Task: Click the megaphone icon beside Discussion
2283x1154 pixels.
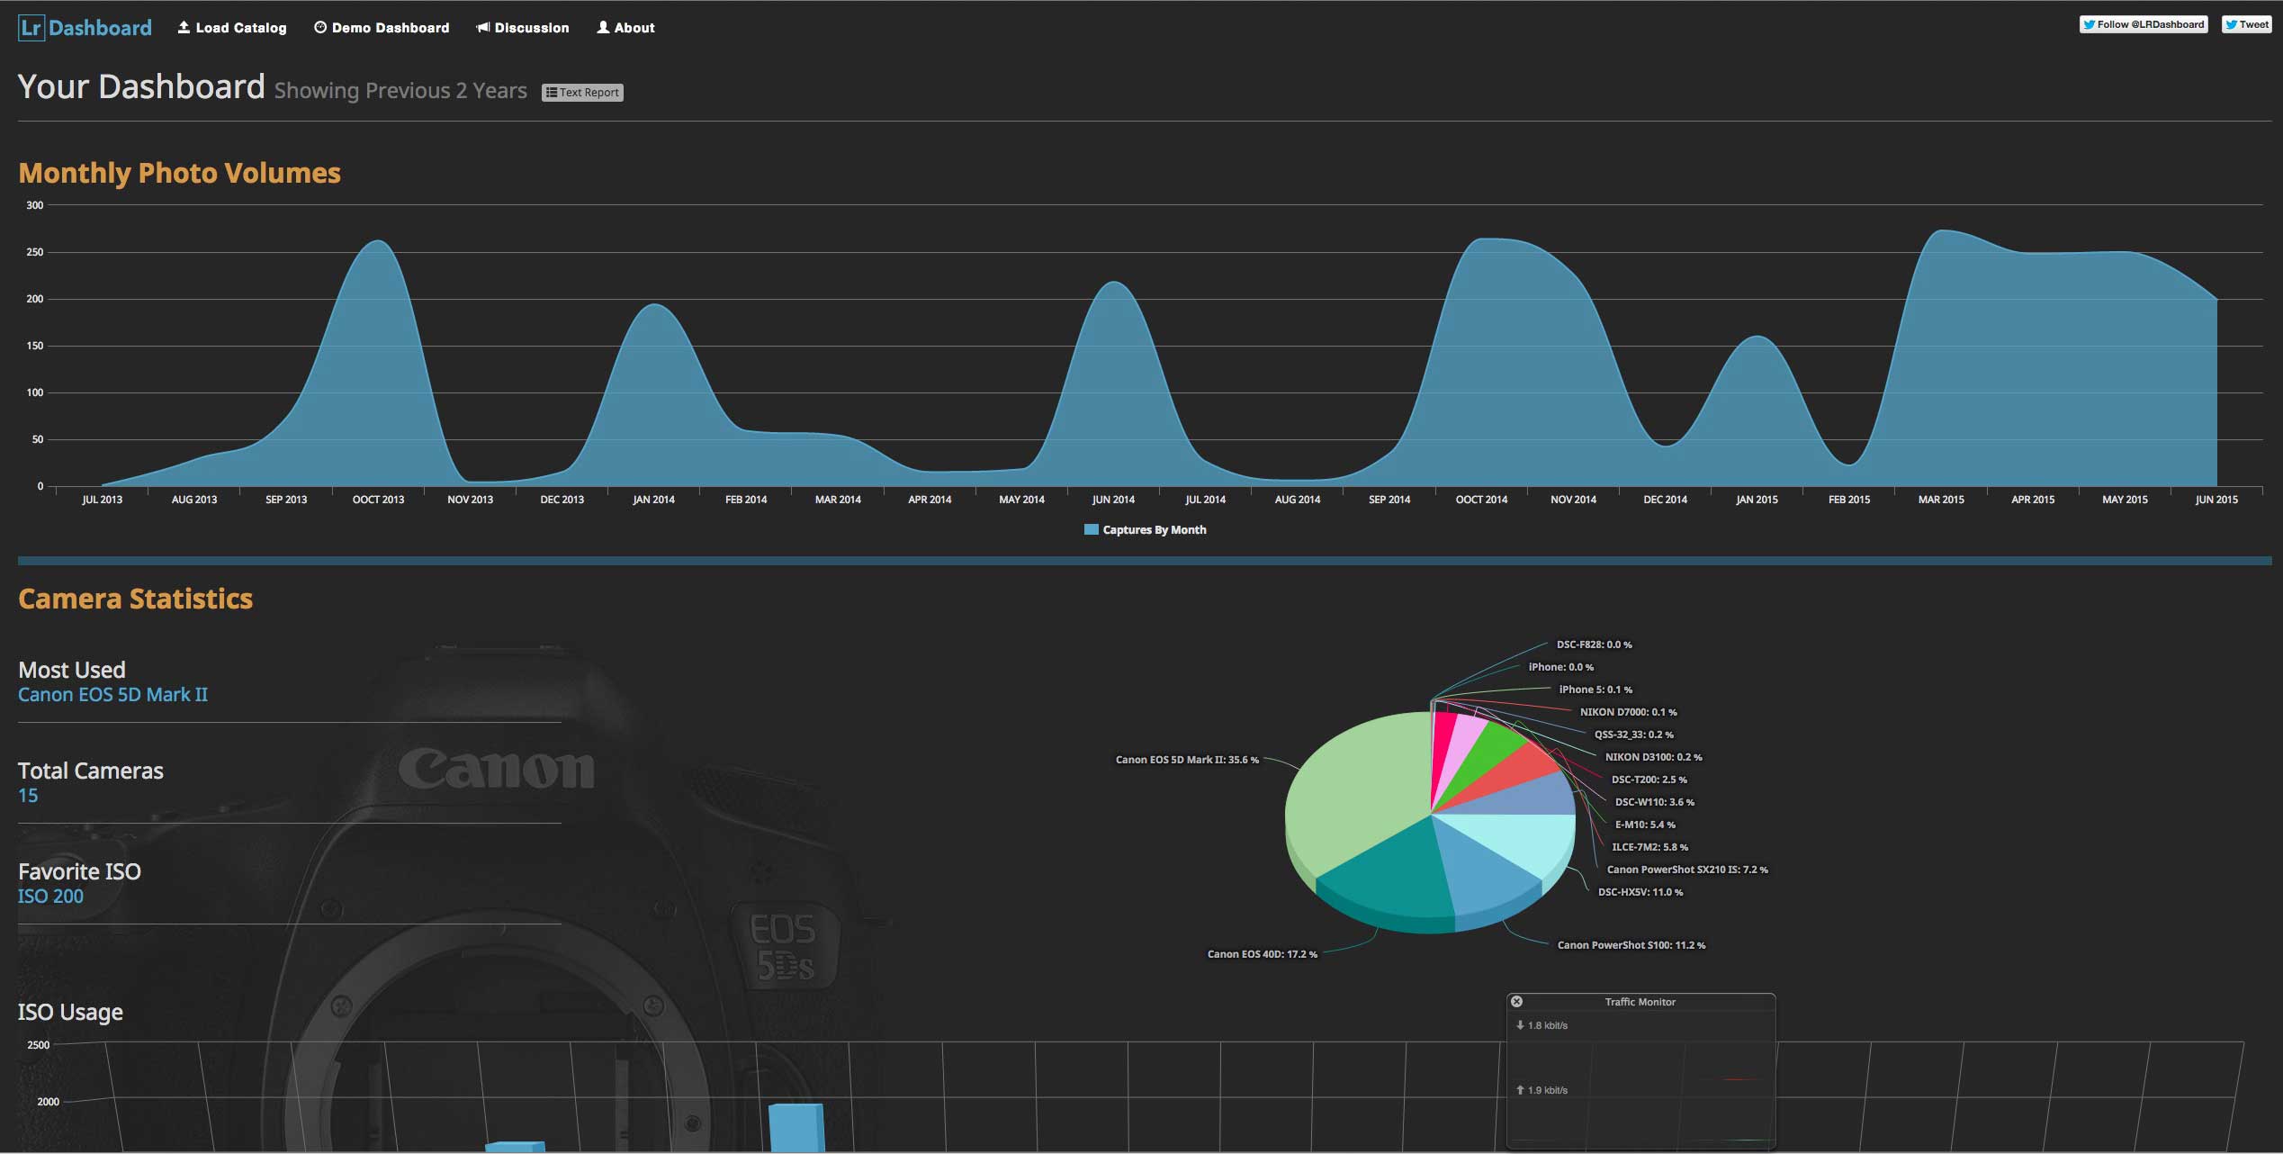Action: point(482,28)
